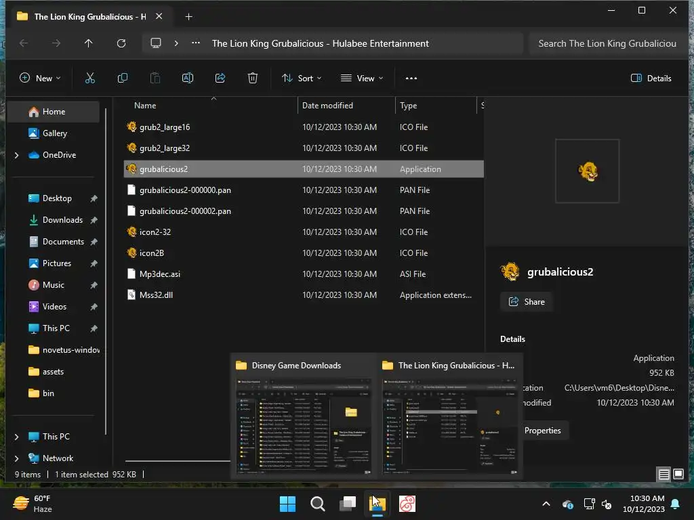Open Videos quick access folder
This screenshot has width=694, height=520.
(54, 307)
